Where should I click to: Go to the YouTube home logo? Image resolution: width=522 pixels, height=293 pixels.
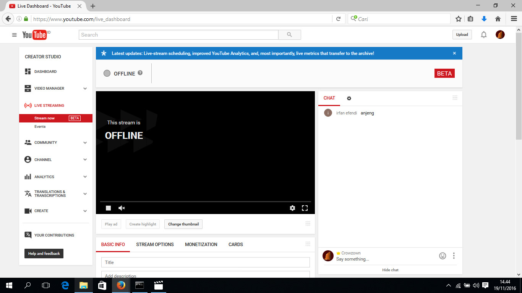pyautogui.click(x=34, y=35)
